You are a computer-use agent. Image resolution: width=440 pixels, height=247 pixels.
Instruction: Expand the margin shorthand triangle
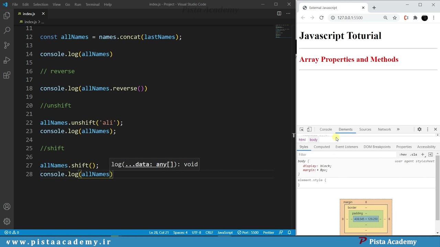[x=318, y=170]
